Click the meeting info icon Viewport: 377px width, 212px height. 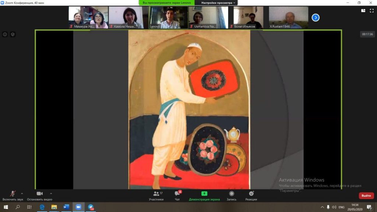click(5, 34)
